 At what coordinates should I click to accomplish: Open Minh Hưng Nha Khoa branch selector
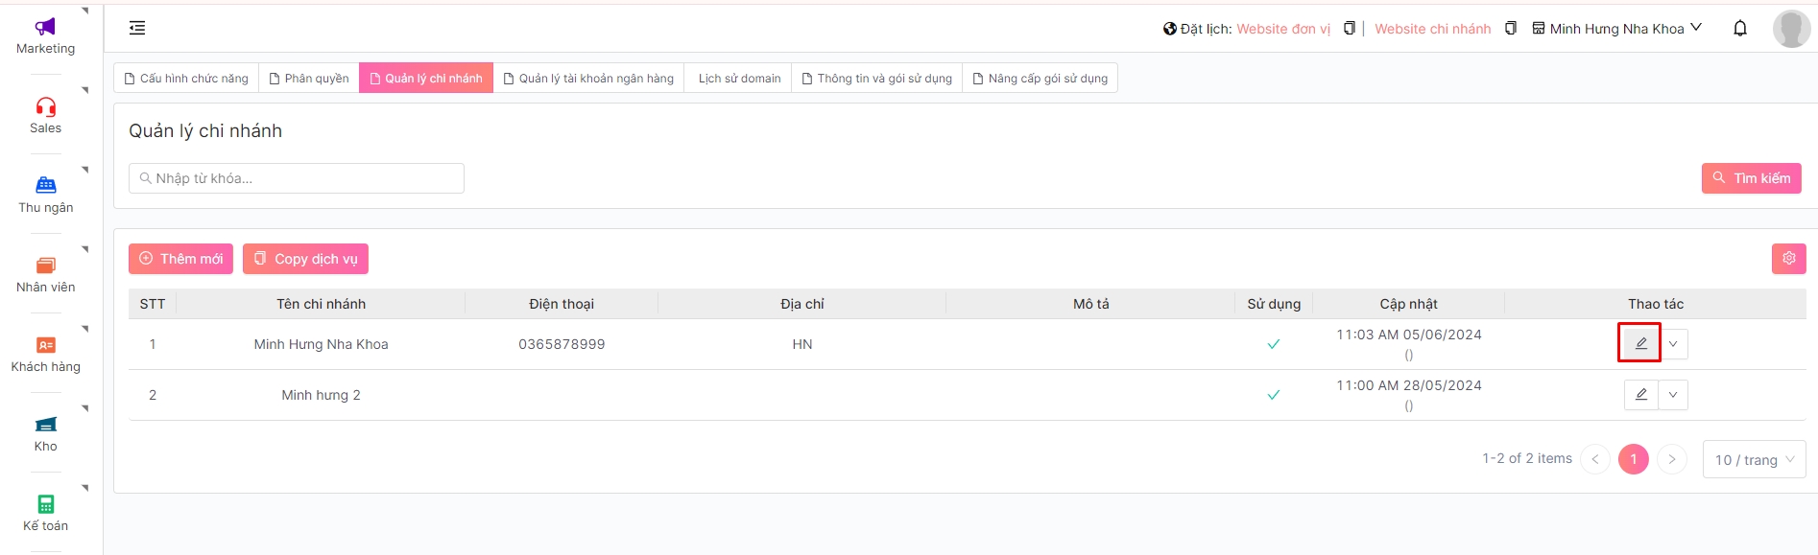[x=1617, y=29]
